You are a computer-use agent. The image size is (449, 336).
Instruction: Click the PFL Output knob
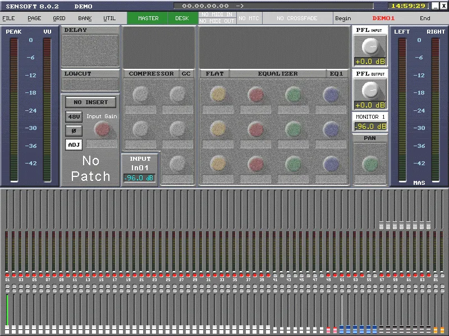370,90
